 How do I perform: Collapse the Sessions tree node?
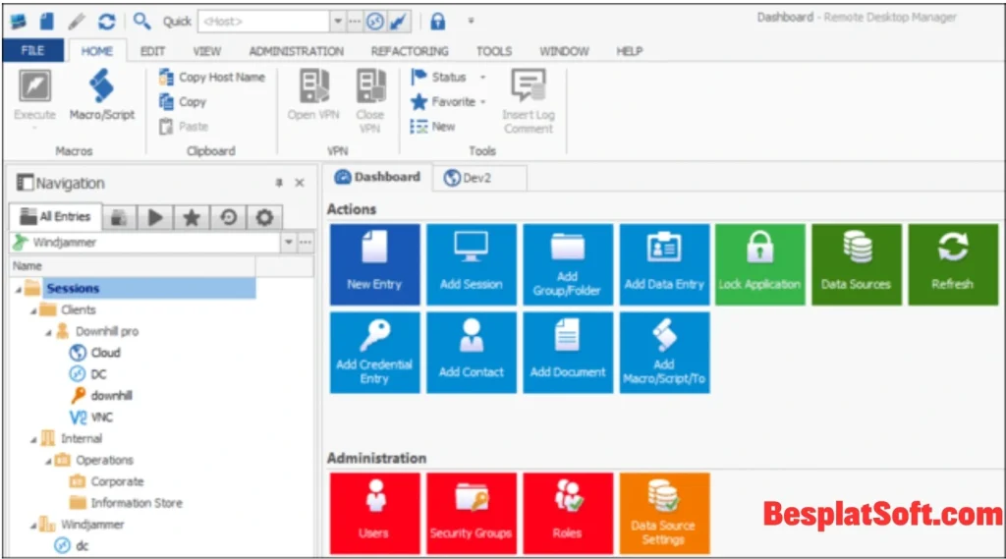click(x=18, y=289)
